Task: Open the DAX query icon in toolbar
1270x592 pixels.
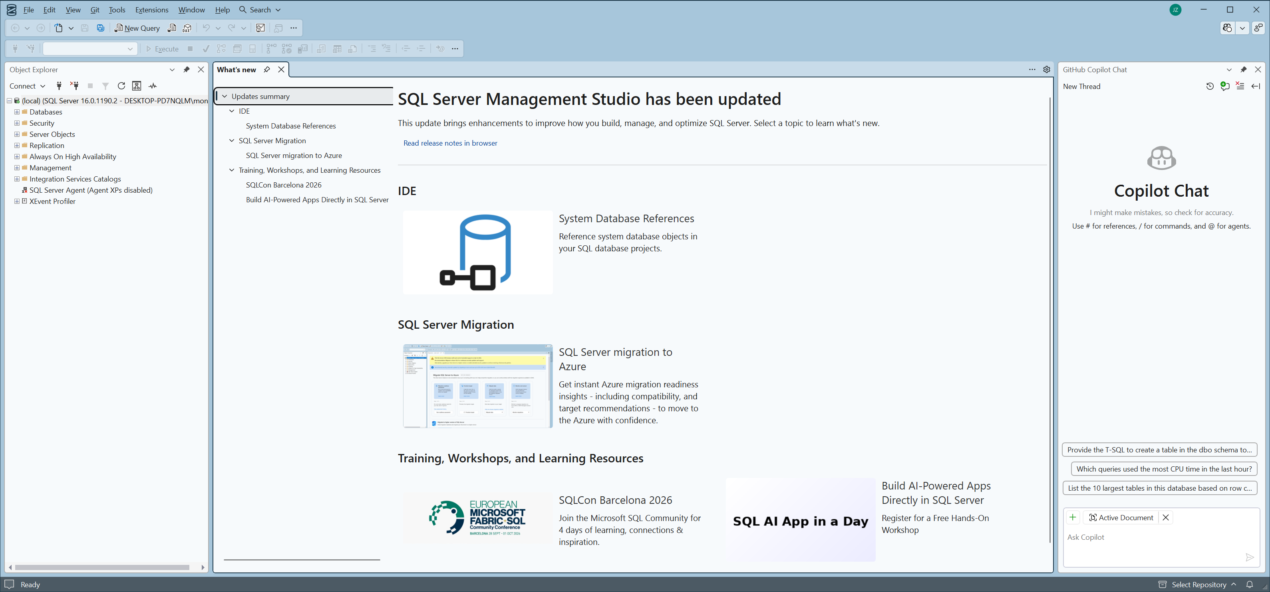Action: click(187, 28)
